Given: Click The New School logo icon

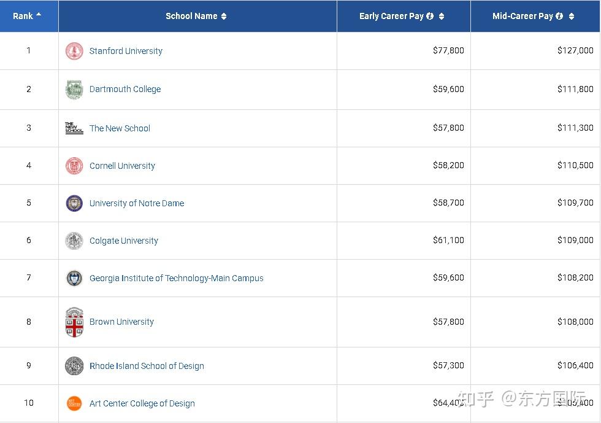Looking at the screenshot, I should tap(74, 128).
